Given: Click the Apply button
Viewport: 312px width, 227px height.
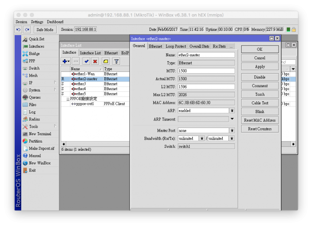Looking at the screenshot, I should pos(260,67).
